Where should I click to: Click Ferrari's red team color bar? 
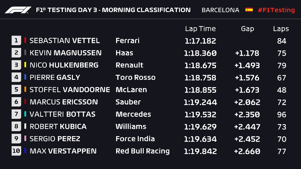click(25, 40)
